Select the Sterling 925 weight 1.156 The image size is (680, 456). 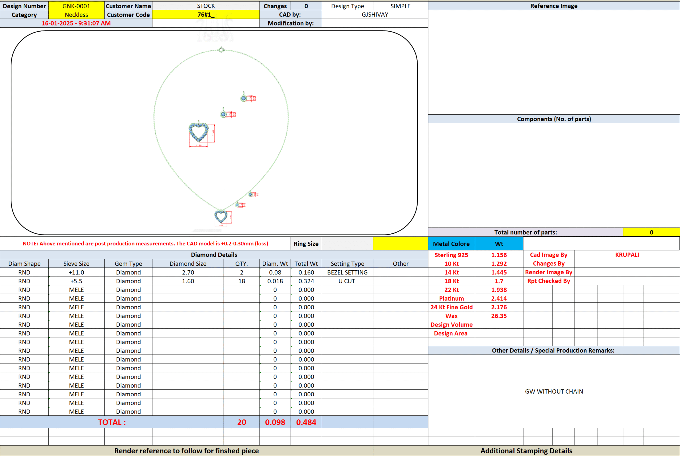(x=499, y=255)
